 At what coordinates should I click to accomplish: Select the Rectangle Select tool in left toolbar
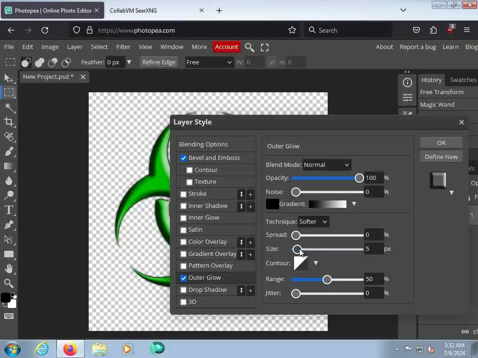tap(9, 92)
